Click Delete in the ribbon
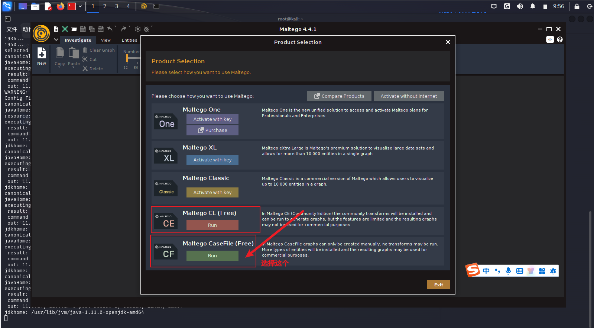The image size is (594, 328). (93, 69)
